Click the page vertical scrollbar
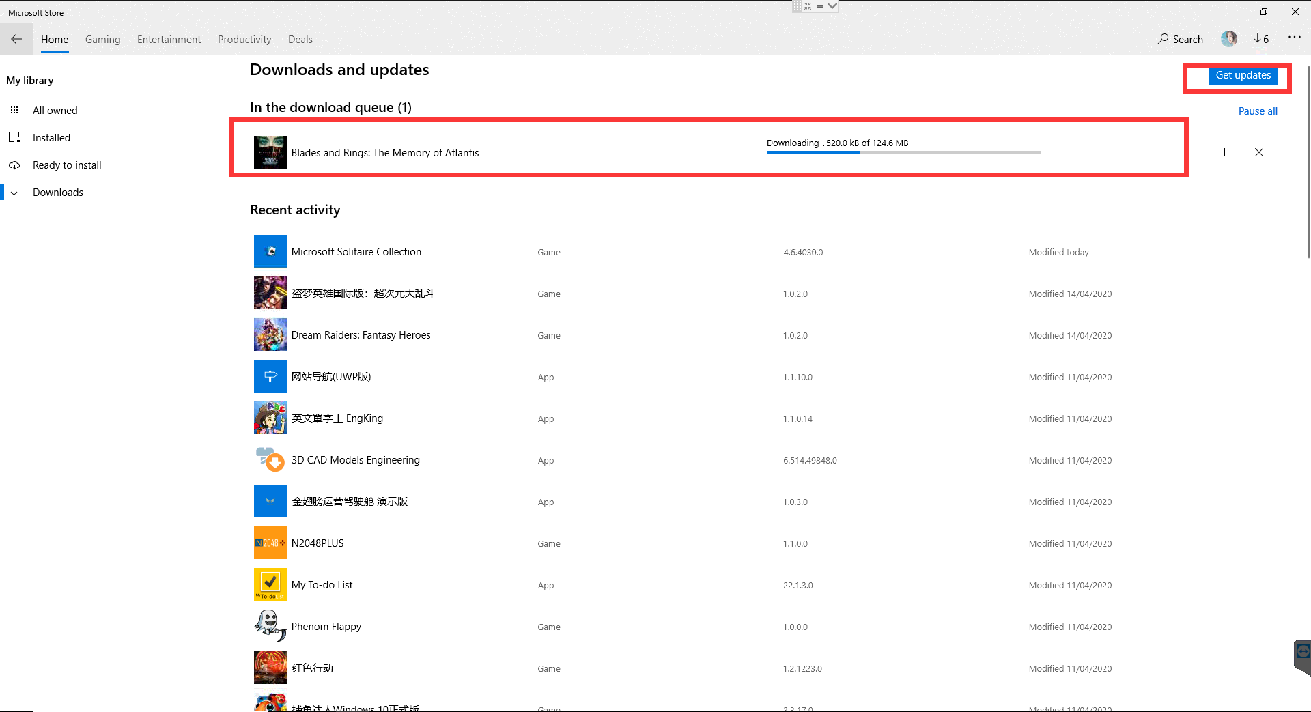Screen dimensions: 1311x712 coord(1308,162)
